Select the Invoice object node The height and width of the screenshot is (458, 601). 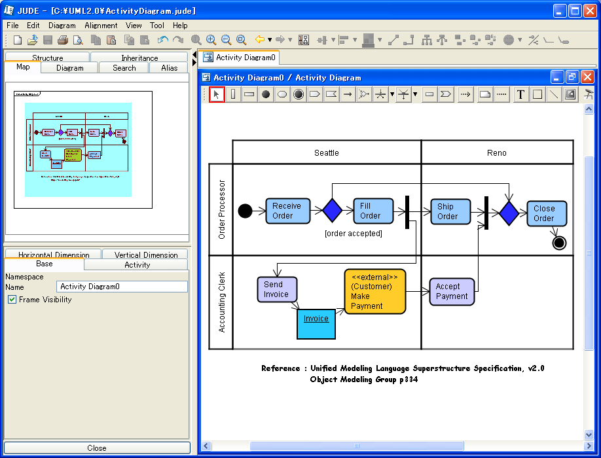tap(316, 324)
